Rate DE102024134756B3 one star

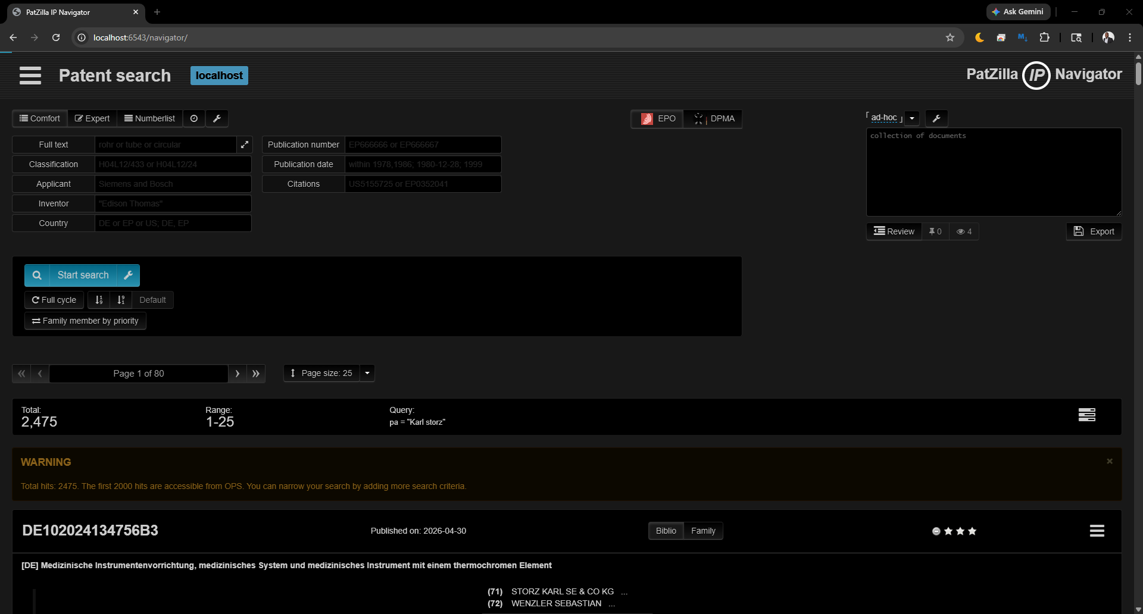(x=948, y=531)
